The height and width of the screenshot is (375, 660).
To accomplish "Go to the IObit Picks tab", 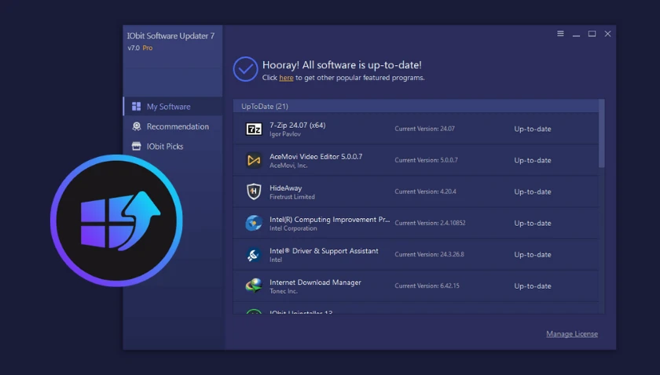I will [x=173, y=146].
